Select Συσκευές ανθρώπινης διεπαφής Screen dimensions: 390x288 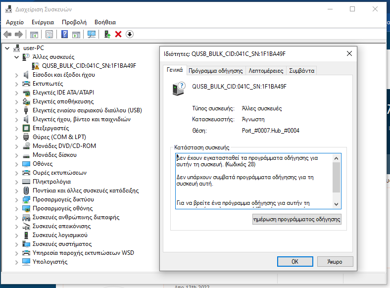pos(76,217)
